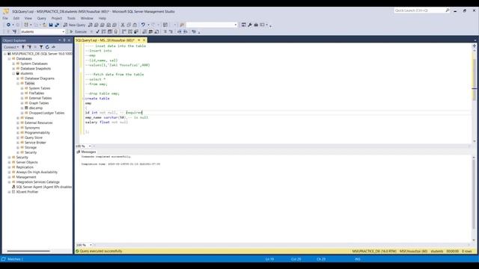Viewport: 479px width, 269px height.
Task: Collapse the students database node
Action: [x=13, y=73]
